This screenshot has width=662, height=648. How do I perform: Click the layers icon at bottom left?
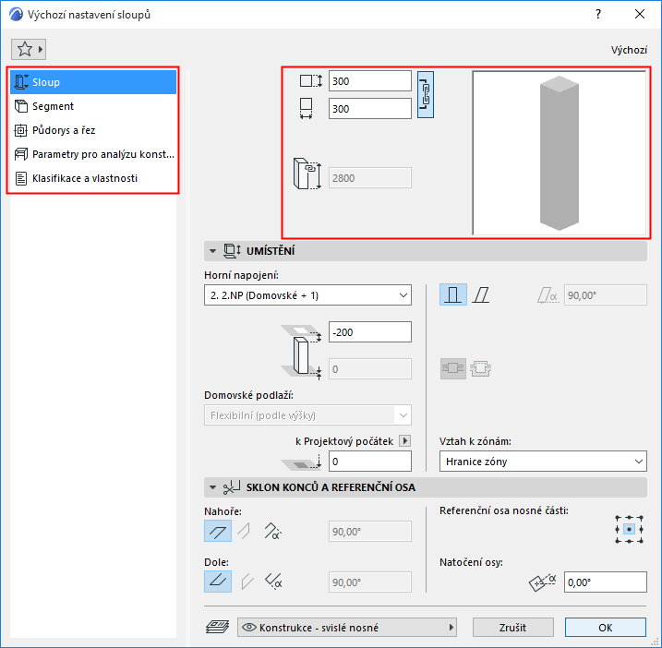(217, 627)
